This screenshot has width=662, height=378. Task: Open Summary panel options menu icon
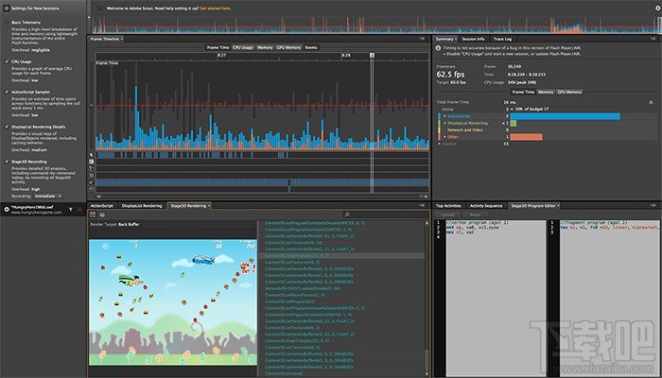coord(653,39)
